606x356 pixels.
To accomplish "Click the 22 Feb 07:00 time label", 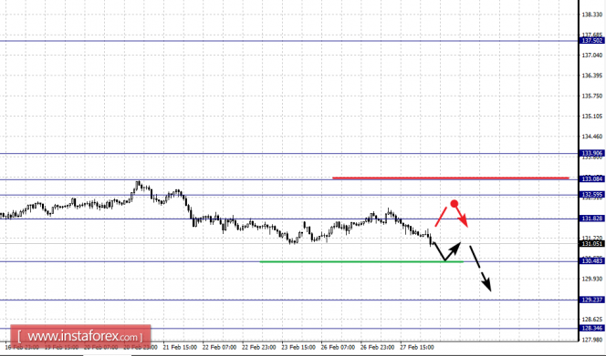I will [220, 347].
